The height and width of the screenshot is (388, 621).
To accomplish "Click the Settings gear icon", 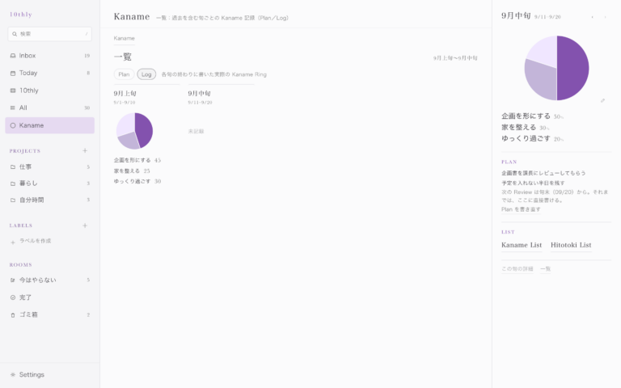I will coord(13,374).
